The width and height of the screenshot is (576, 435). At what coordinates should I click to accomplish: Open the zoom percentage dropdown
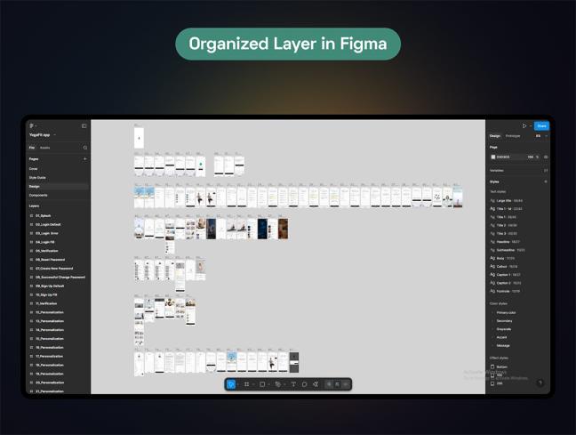539,136
